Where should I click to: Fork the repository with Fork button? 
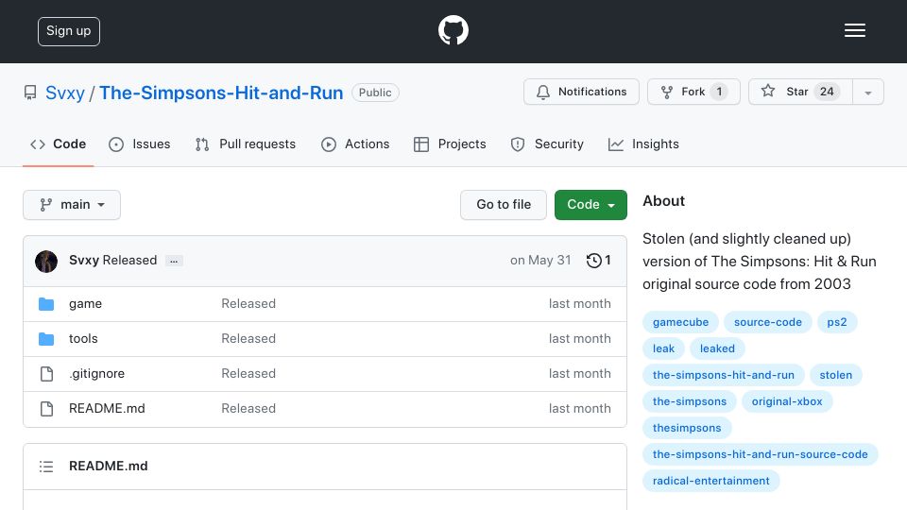693,92
